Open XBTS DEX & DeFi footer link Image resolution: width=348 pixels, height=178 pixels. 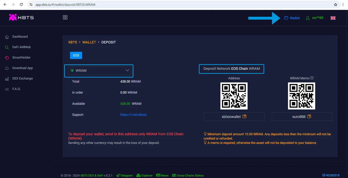click(x=92, y=175)
